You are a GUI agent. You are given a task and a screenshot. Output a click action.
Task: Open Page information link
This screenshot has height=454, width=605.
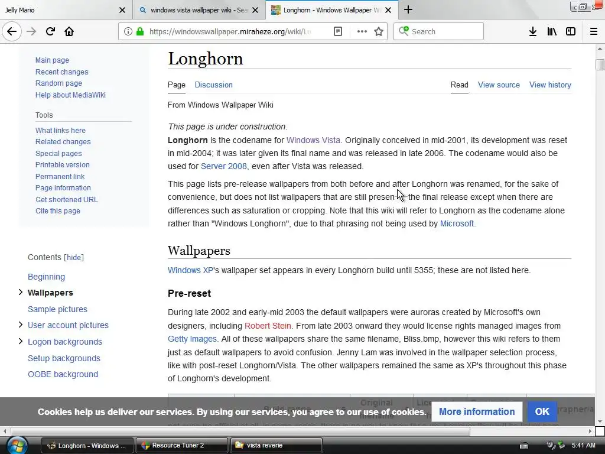[63, 188]
